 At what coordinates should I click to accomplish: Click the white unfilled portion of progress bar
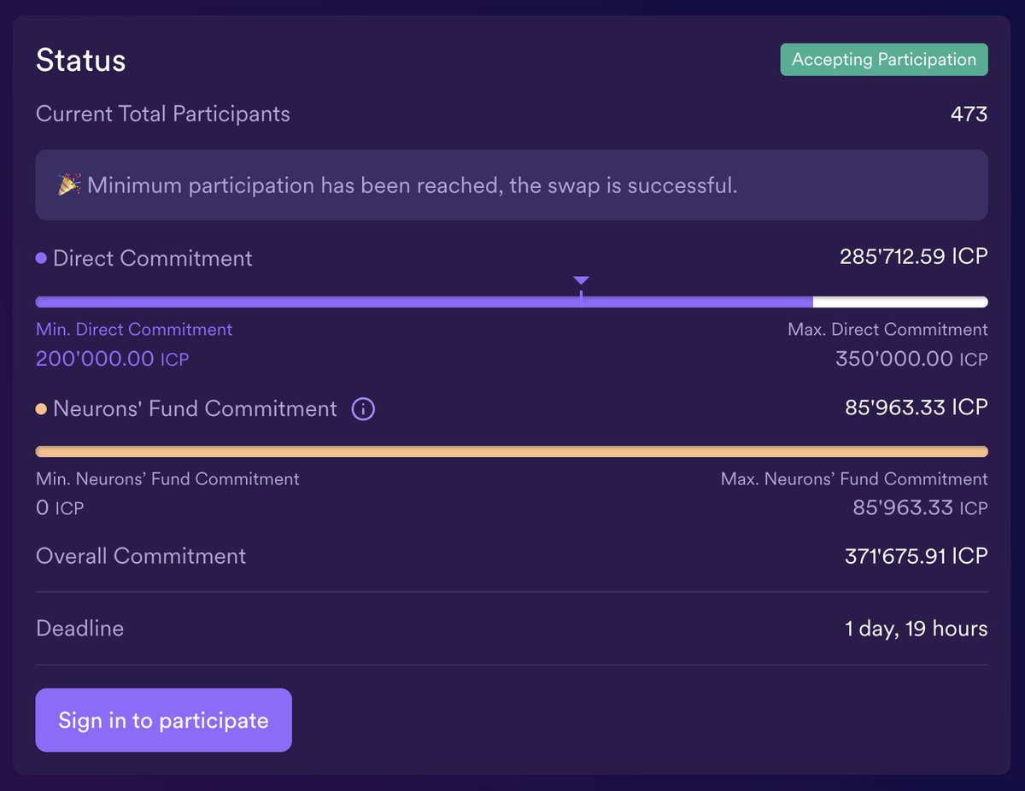[x=900, y=302]
